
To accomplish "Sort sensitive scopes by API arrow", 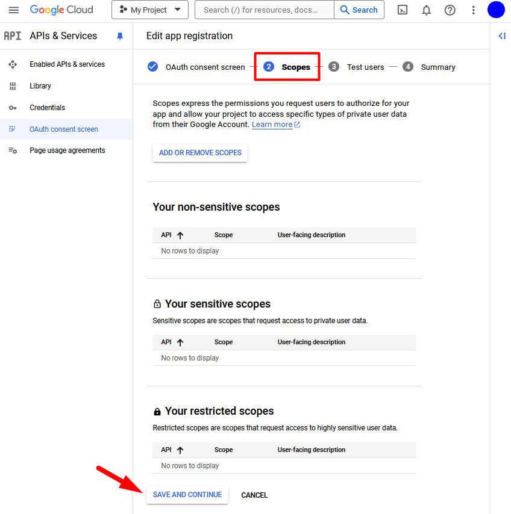I will [x=180, y=342].
